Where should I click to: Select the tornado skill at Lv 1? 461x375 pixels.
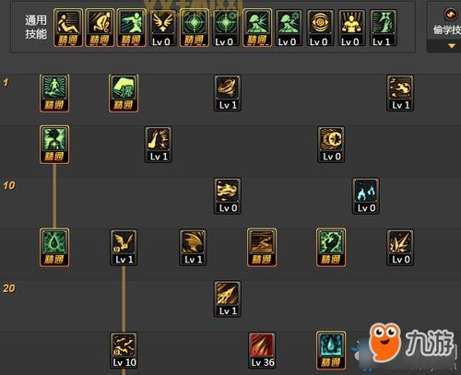click(x=228, y=93)
